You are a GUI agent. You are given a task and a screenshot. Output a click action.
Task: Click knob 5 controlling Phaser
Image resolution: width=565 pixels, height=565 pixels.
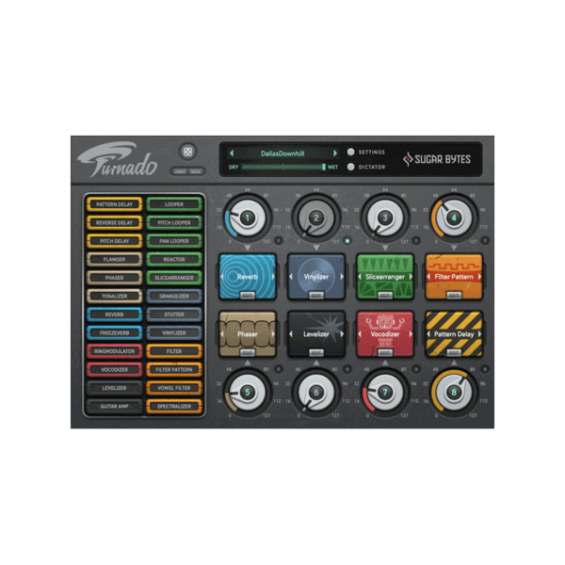click(x=248, y=392)
